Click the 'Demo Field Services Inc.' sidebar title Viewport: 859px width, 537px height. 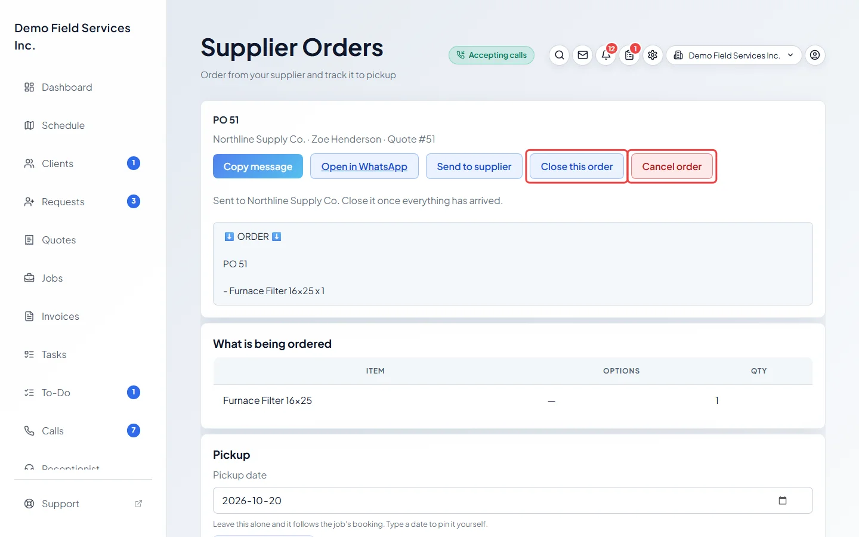point(72,36)
